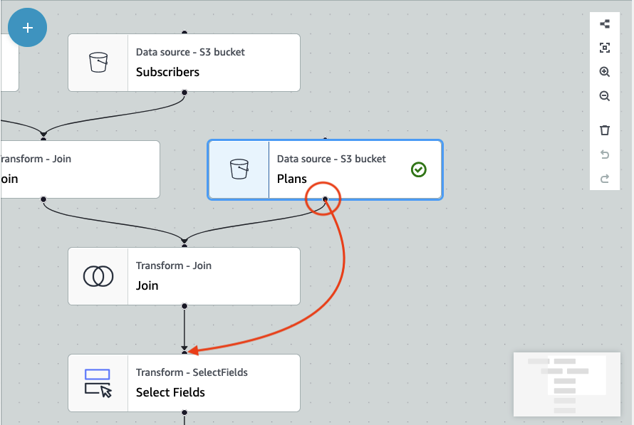Click the Plans node bottom output connector
This screenshot has width=634, height=425.
[325, 199]
